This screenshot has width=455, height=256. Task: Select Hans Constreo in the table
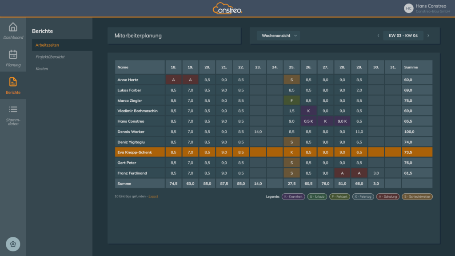click(131, 121)
